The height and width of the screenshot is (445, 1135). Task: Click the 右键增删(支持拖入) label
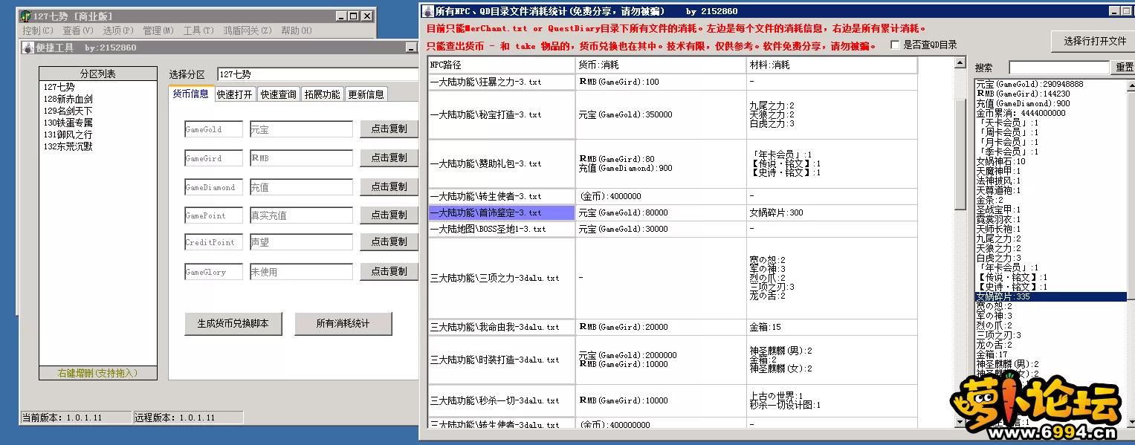(97, 373)
